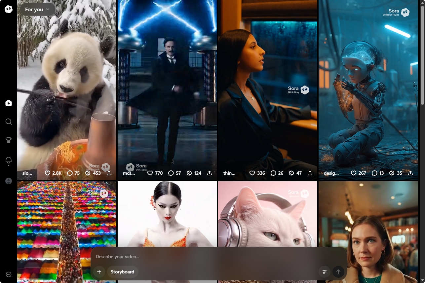The height and width of the screenshot is (283, 425).
Task: Like the robot child video with 267 likes
Action: [359, 173]
